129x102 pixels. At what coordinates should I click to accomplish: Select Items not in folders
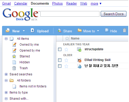33,86
